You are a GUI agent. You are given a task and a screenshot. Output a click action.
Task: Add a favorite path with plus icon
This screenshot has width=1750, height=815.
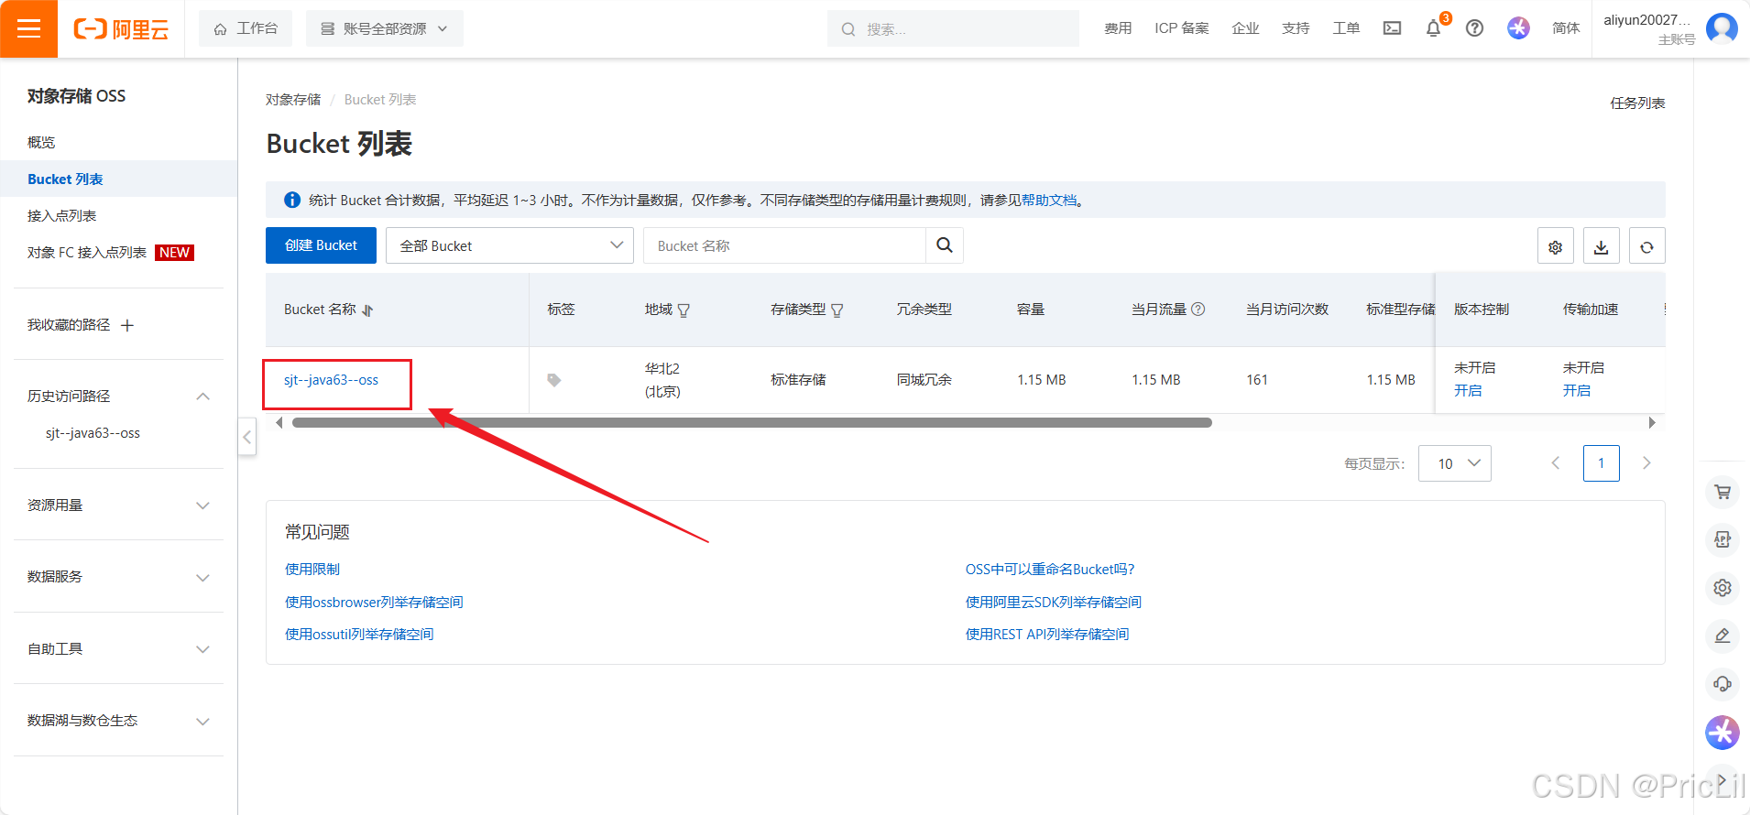[127, 325]
